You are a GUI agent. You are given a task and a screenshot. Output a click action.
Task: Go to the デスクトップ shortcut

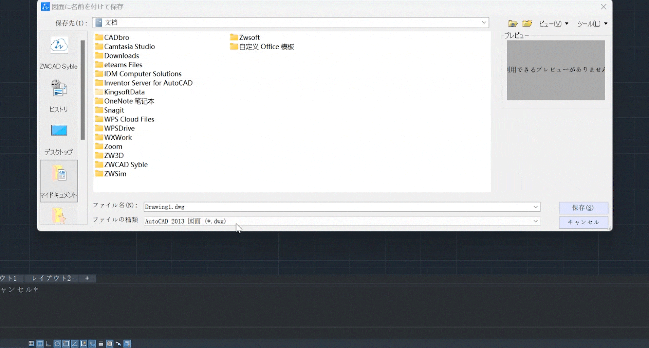59,139
